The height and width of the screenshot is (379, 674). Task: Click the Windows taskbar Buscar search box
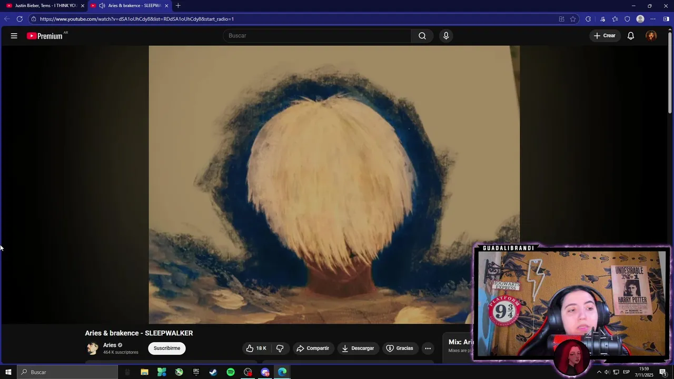[67, 372]
